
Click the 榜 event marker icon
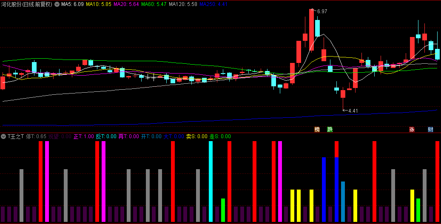317,130
